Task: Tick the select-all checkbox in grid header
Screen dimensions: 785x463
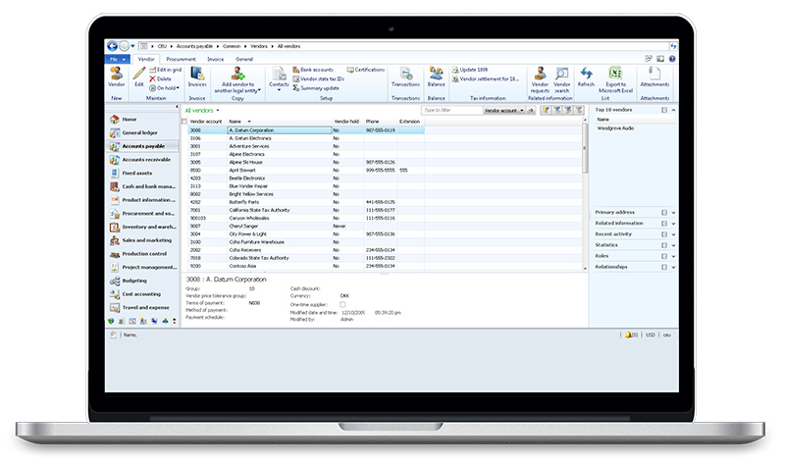Action: coord(183,122)
